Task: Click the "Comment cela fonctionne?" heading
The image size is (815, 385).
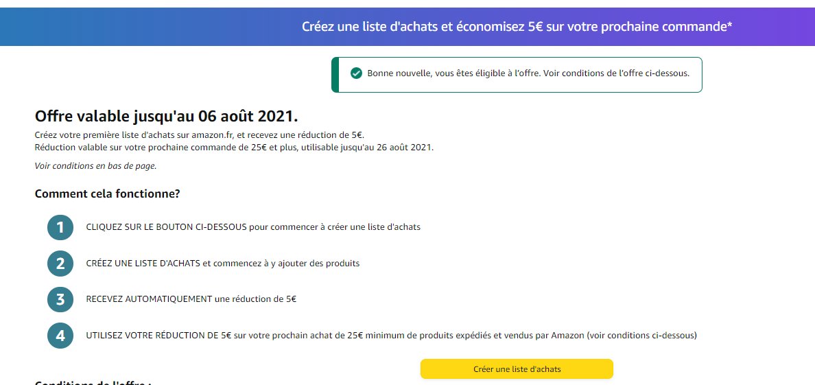Action: coord(107,194)
